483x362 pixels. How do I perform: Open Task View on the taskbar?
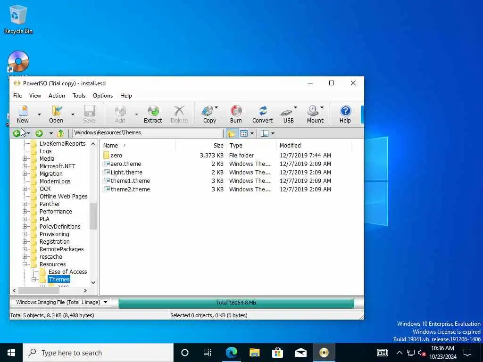point(208,353)
